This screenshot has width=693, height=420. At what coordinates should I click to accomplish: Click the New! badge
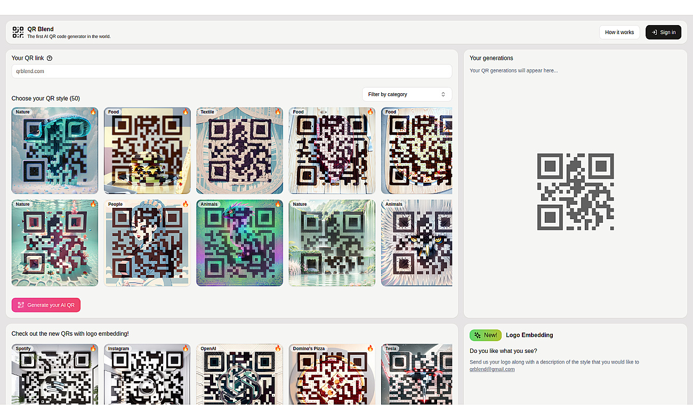[486, 335]
